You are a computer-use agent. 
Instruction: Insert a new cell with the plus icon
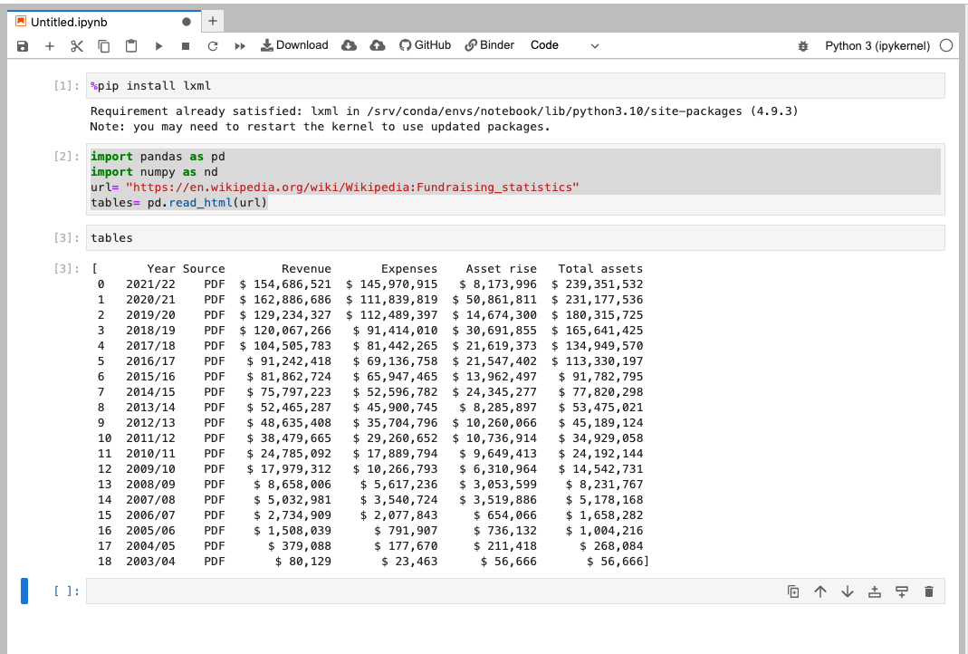(50, 45)
